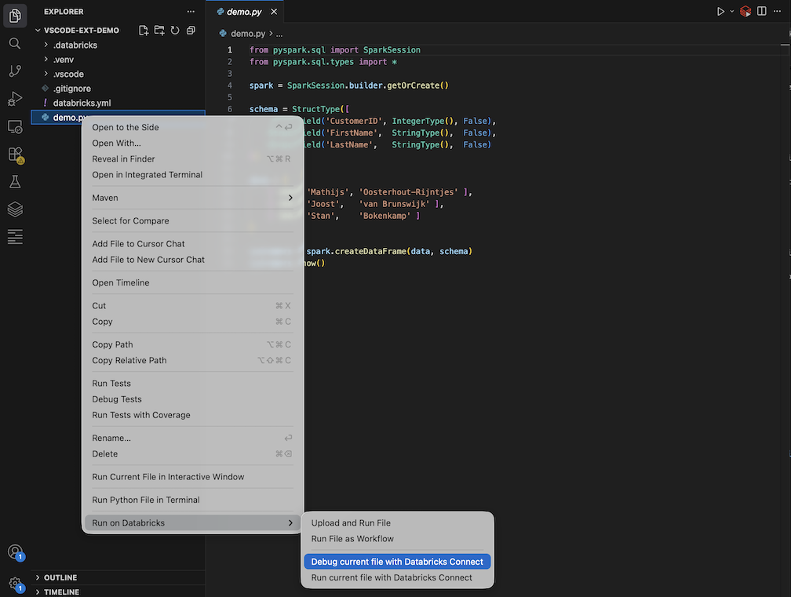Click the New File icon in Explorer
The height and width of the screenshot is (597, 791).
click(144, 31)
